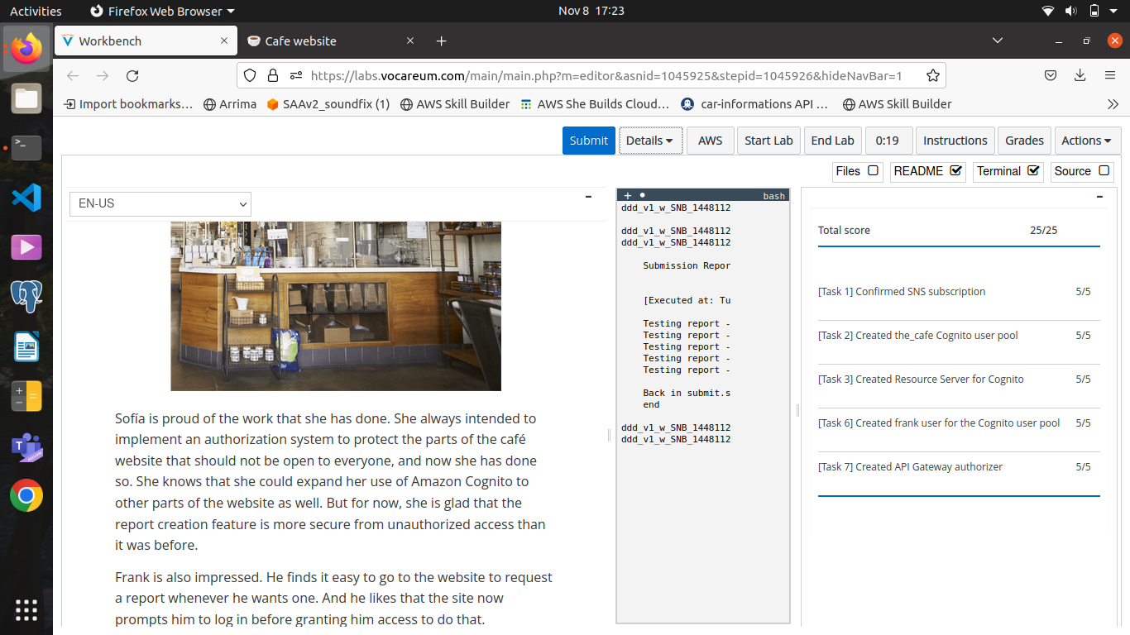Disable the Terminal checkbox

[1033, 171]
